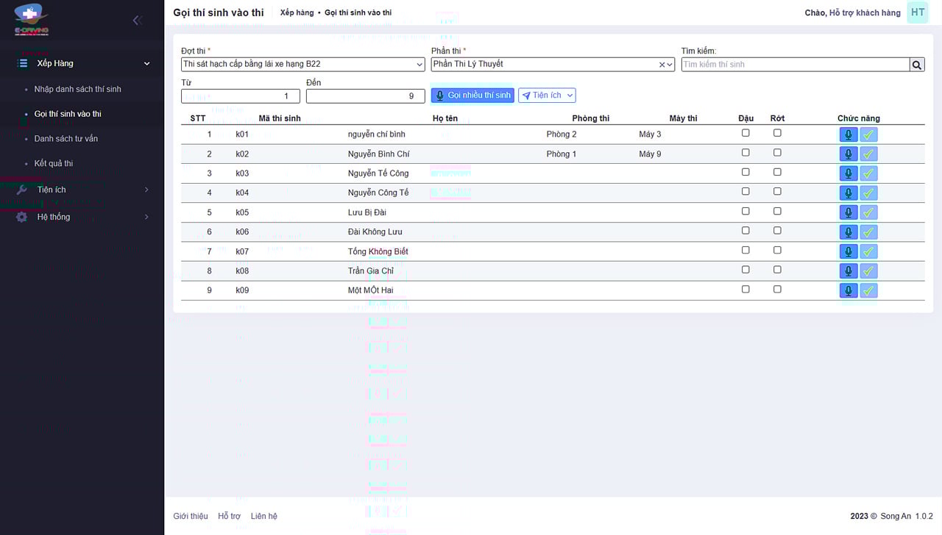Collapse the sidebar with double-chevron icon
Screen dimensions: 942x535
pos(137,21)
